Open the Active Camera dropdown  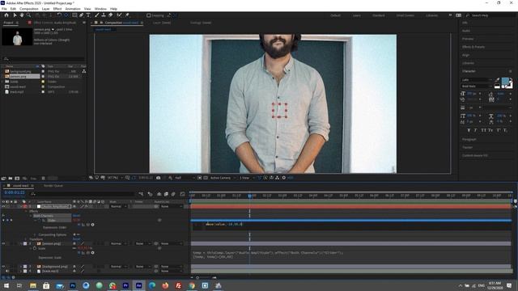[x=223, y=178]
